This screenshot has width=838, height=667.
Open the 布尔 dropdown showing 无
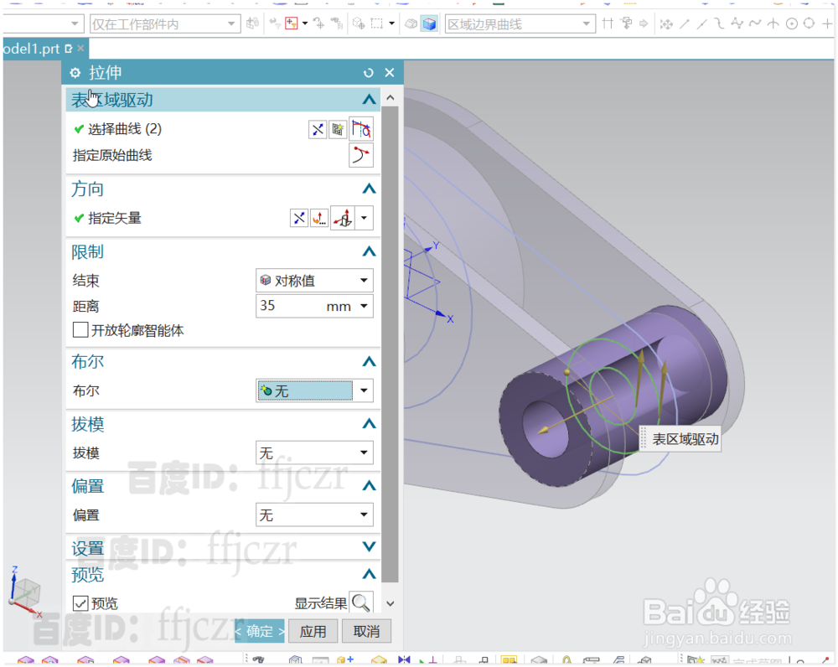click(x=314, y=390)
